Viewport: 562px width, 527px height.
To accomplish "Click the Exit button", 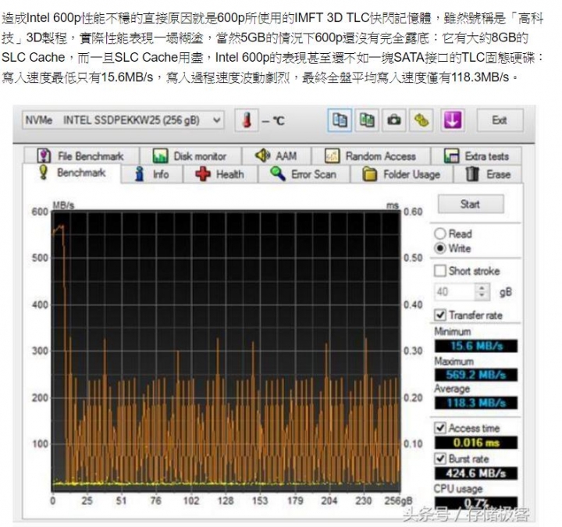I will pos(500,120).
